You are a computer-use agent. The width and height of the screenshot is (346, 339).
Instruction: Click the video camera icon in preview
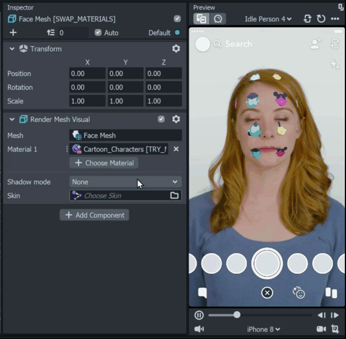pyautogui.click(x=321, y=329)
